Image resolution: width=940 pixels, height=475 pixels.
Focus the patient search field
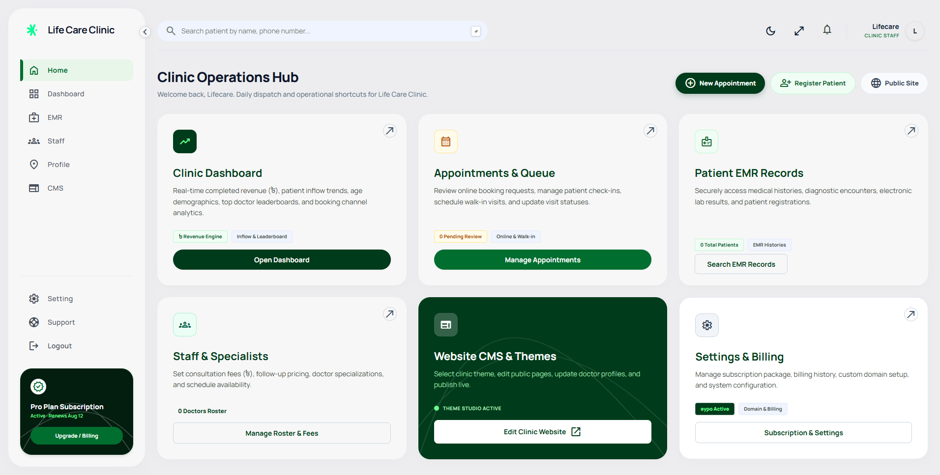[322, 31]
